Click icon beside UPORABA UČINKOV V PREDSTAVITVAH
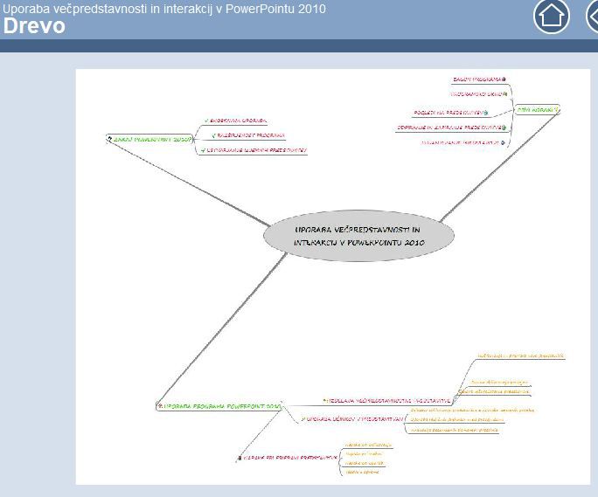This screenshot has width=598, height=497. (303, 419)
